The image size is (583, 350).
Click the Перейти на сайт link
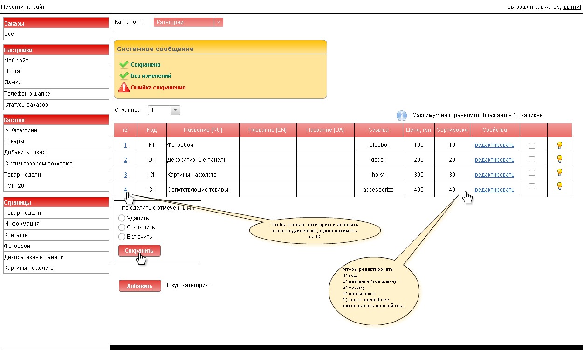[x=23, y=7]
